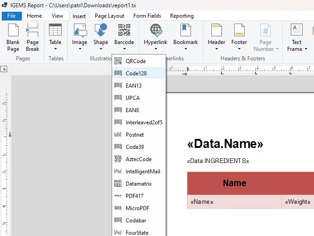This screenshot has height=236, width=314.
Task: Expand the Footer dropdown arrow
Action: pos(239,49)
